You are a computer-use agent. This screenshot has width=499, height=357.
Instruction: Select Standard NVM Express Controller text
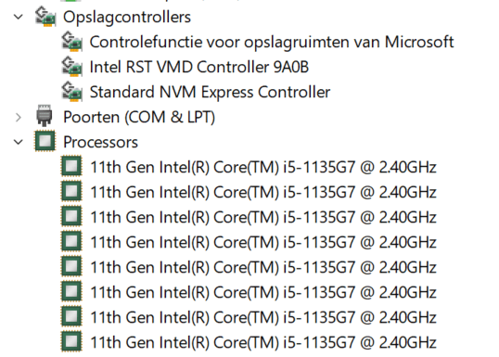click(x=210, y=93)
